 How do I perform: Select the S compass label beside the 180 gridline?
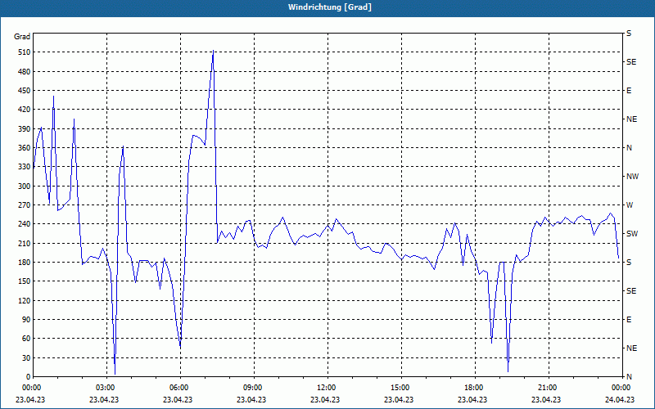click(629, 263)
